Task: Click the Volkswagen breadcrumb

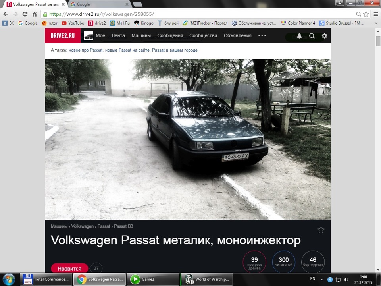Action: coord(83,226)
